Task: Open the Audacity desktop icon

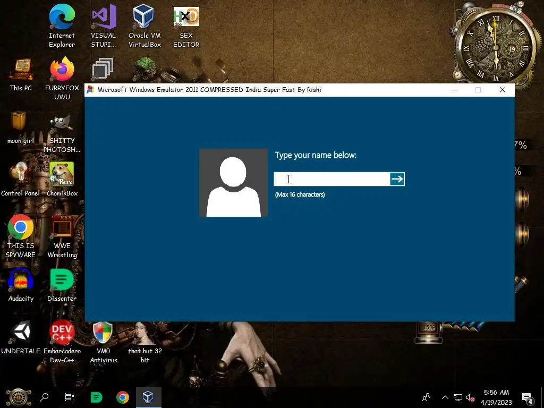Action: tap(21, 285)
